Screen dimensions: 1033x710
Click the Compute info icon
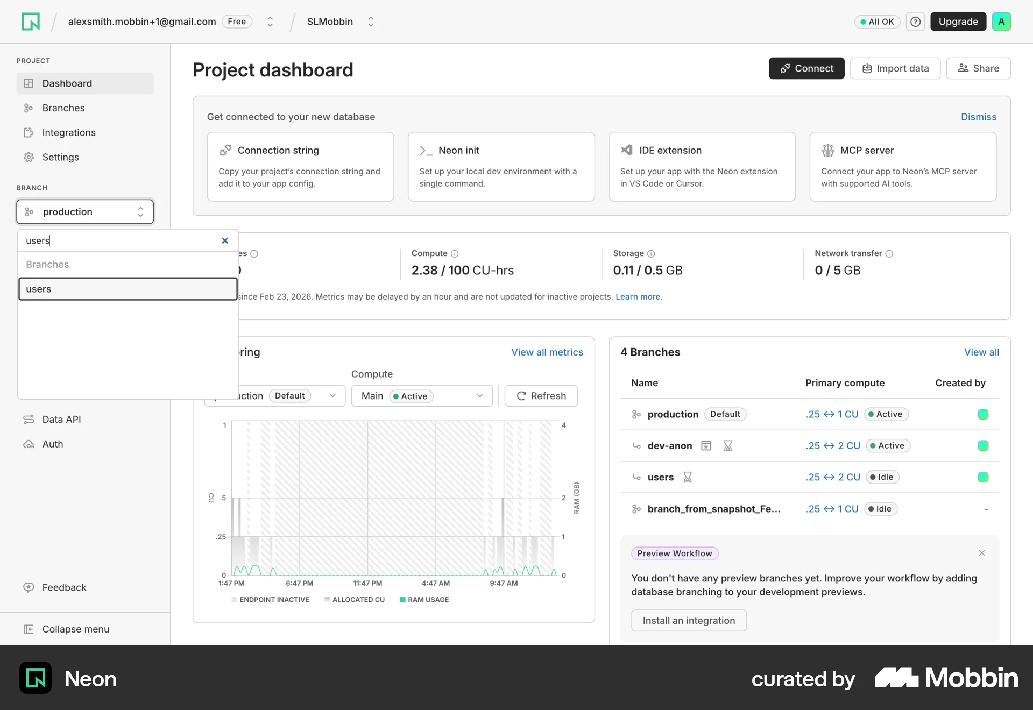(x=455, y=253)
